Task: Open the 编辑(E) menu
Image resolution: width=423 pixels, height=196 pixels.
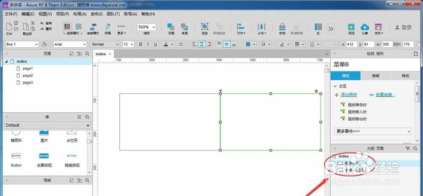Action: 28,14
